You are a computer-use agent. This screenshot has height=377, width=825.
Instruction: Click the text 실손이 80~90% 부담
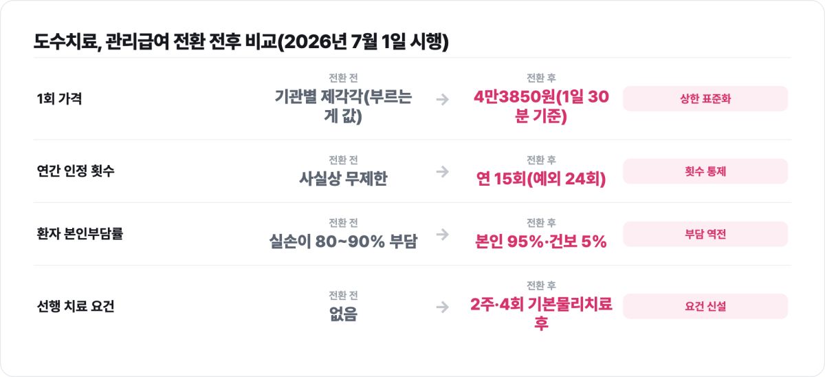click(343, 241)
